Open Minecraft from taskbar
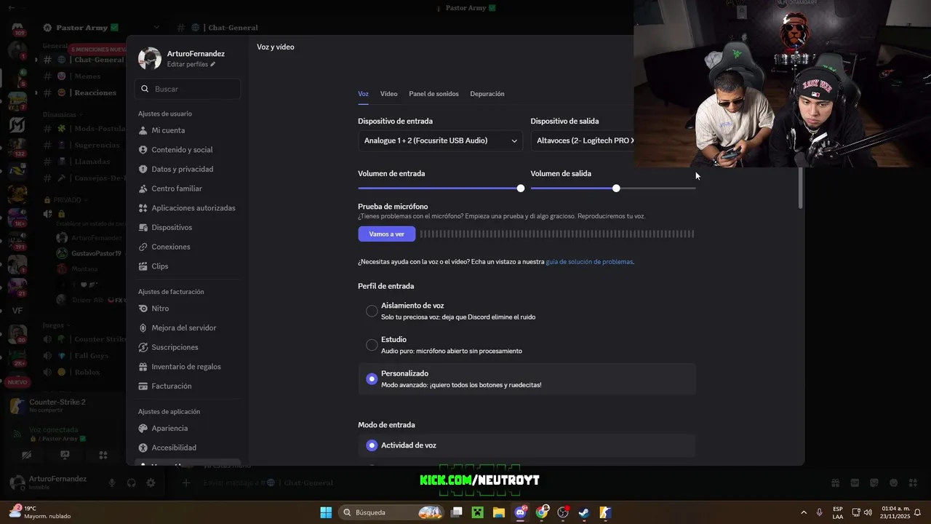 click(x=477, y=512)
